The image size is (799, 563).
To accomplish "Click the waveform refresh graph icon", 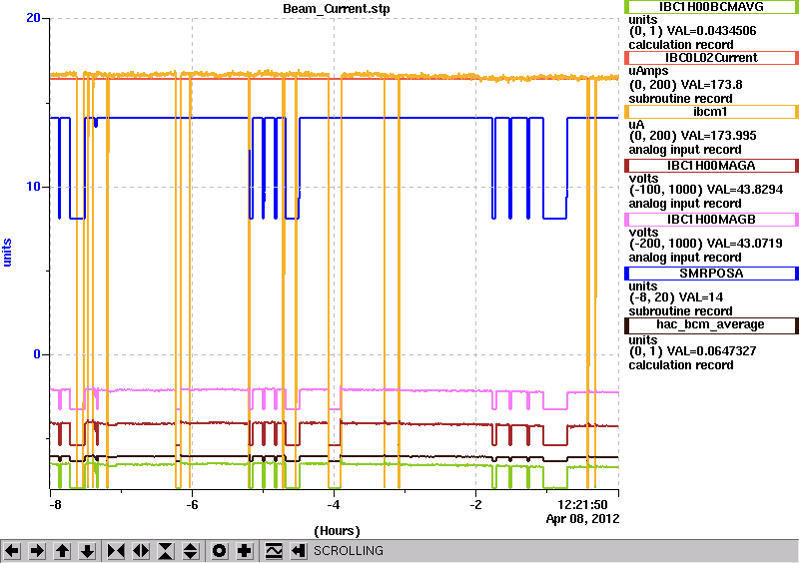I will (x=273, y=551).
